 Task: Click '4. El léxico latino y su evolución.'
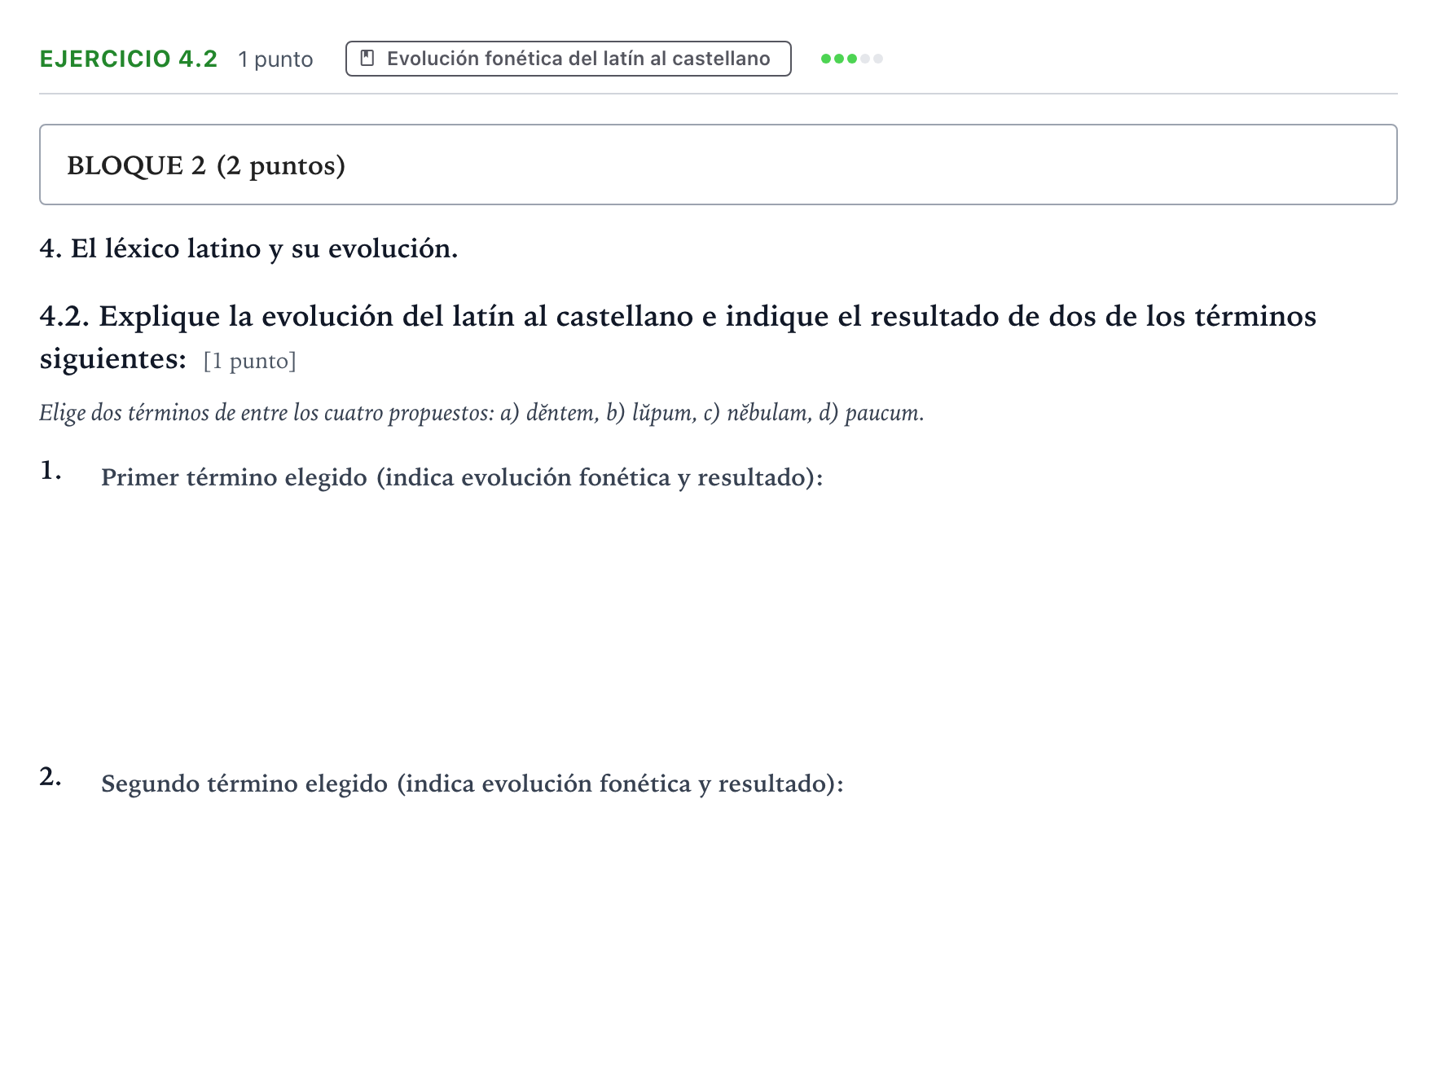[248, 248]
